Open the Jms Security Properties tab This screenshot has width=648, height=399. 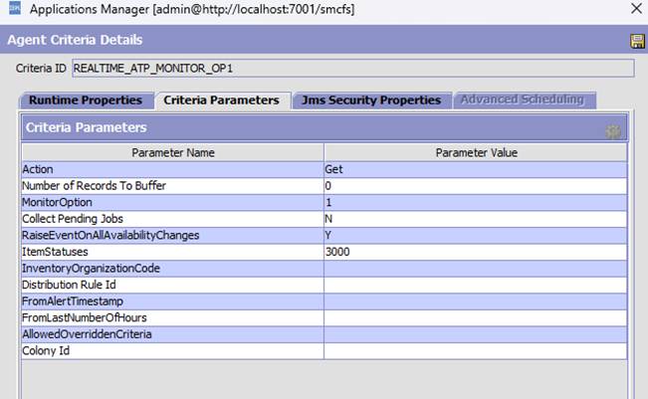point(371,100)
